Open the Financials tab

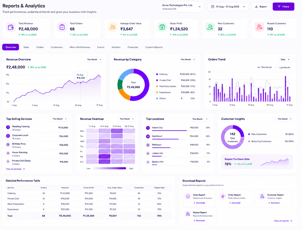(x=133, y=47)
